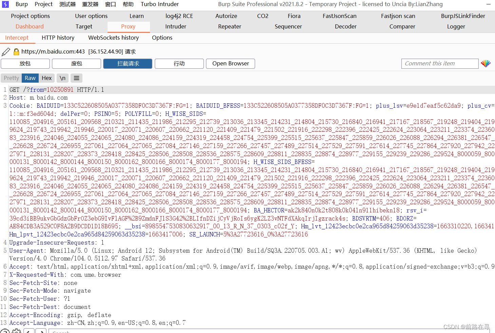Click the Host header line m.baidu.com

38,98
